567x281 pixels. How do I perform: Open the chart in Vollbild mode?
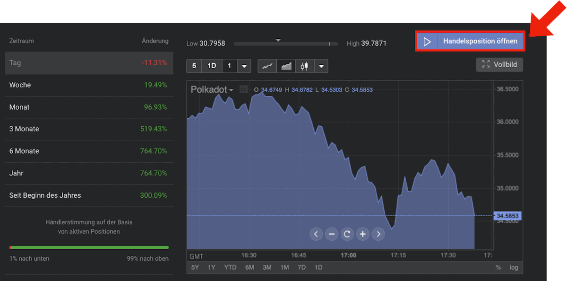pos(499,65)
